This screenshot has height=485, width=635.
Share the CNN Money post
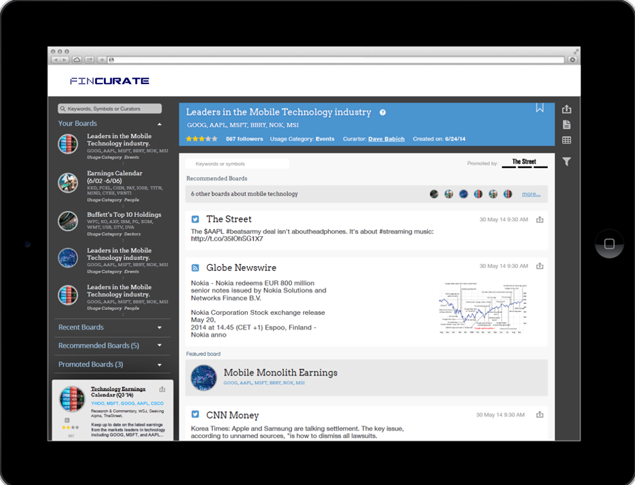coord(539,414)
